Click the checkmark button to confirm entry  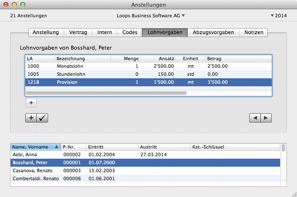pos(43,118)
